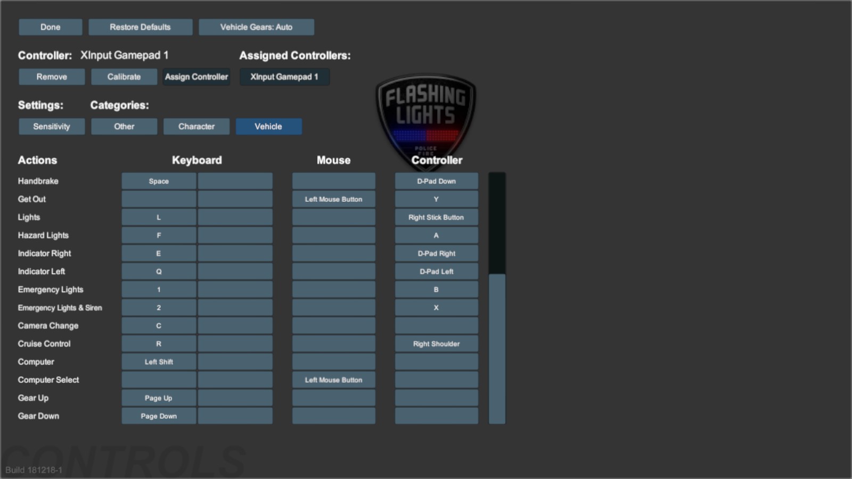Rebind Gear Down keyboard key Page Down
The image size is (852, 479).
coord(159,416)
